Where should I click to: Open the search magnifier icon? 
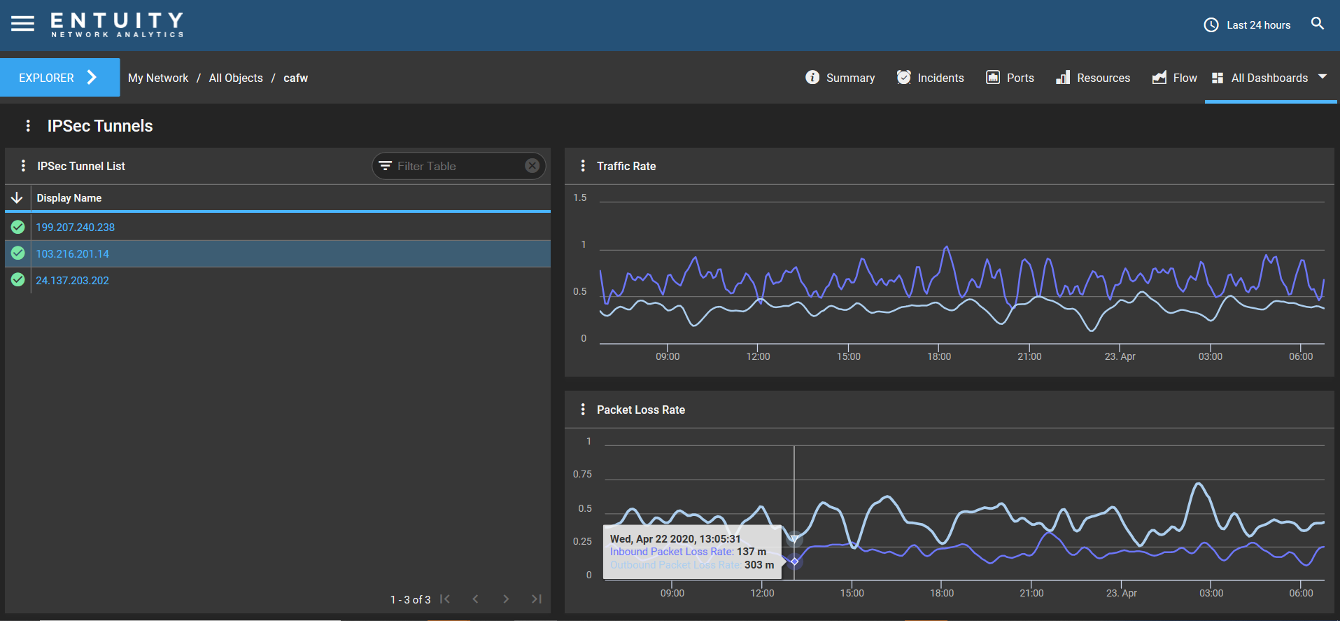coord(1318,24)
